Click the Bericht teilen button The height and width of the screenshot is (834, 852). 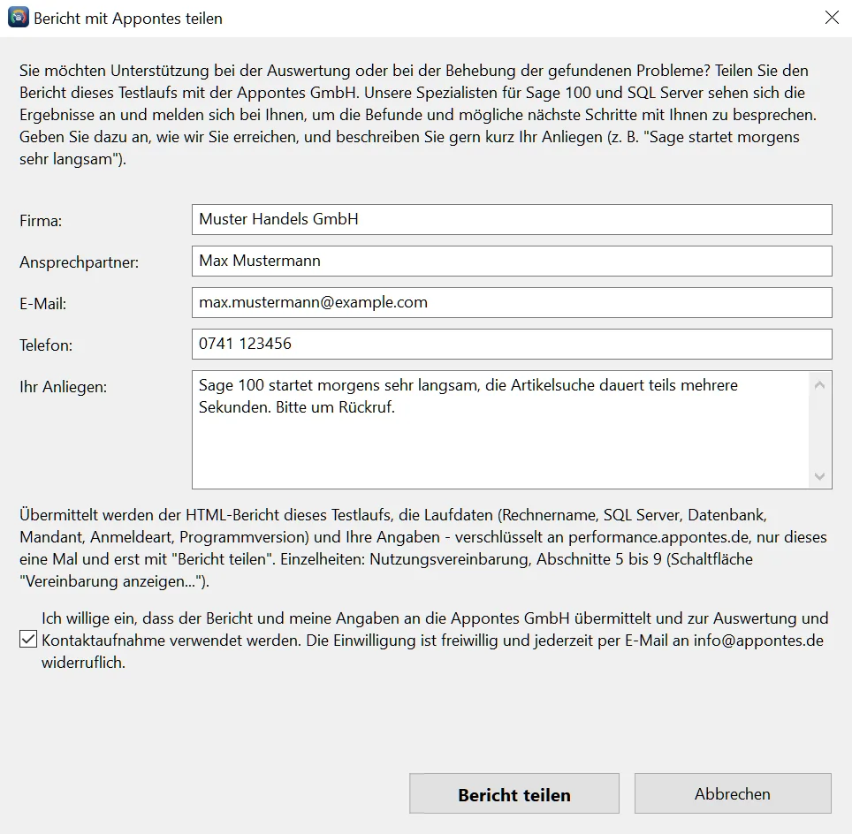pyautogui.click(x=514, y=793)
